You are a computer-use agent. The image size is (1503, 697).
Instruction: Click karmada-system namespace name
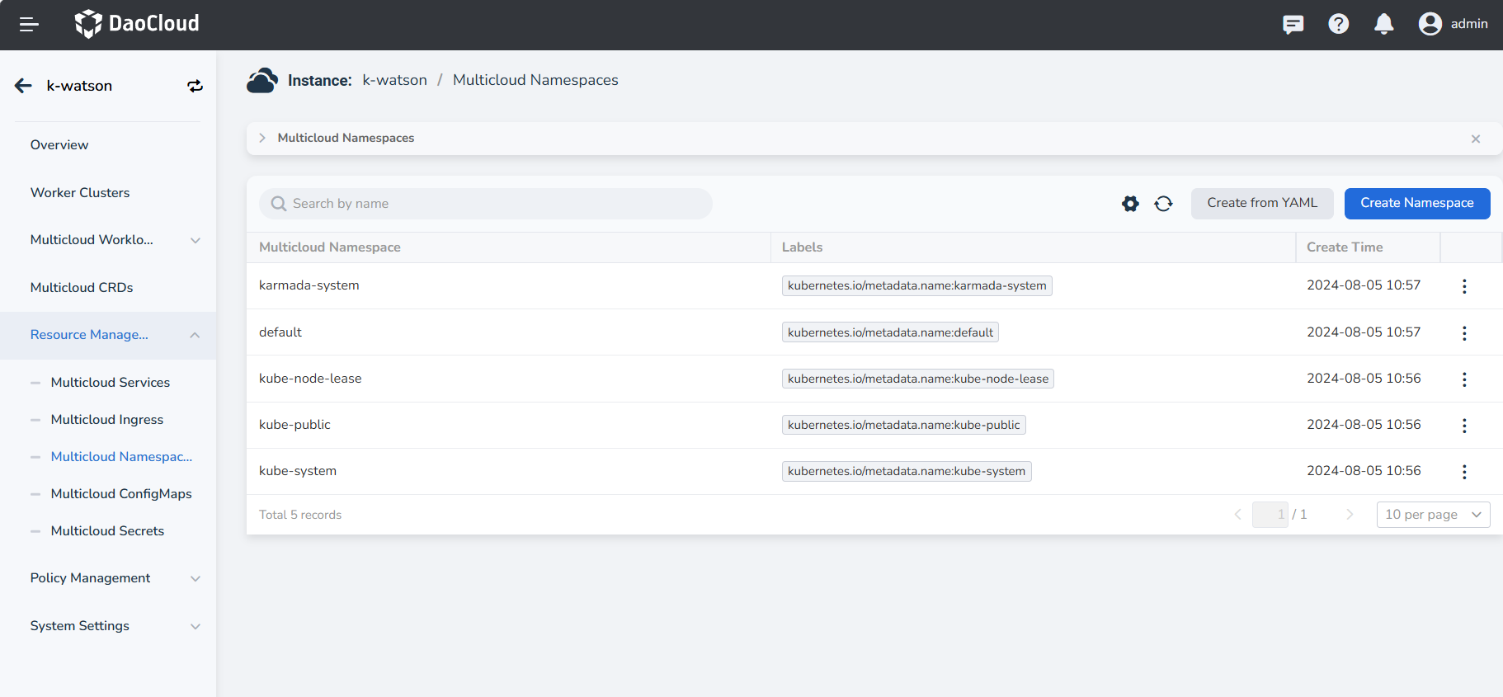pyautogui.click(x=309, y=285)
